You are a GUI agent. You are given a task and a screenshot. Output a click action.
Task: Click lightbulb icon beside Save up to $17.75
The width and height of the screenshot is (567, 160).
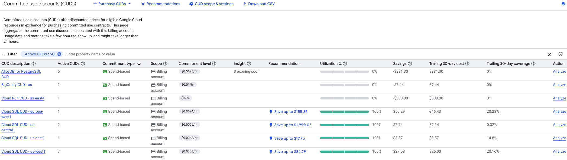pos(271,138)
